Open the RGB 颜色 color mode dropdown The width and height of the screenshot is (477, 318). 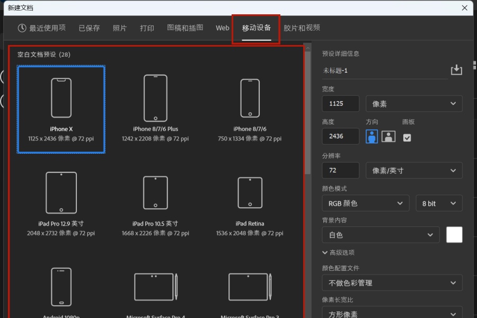pos(365,204)
